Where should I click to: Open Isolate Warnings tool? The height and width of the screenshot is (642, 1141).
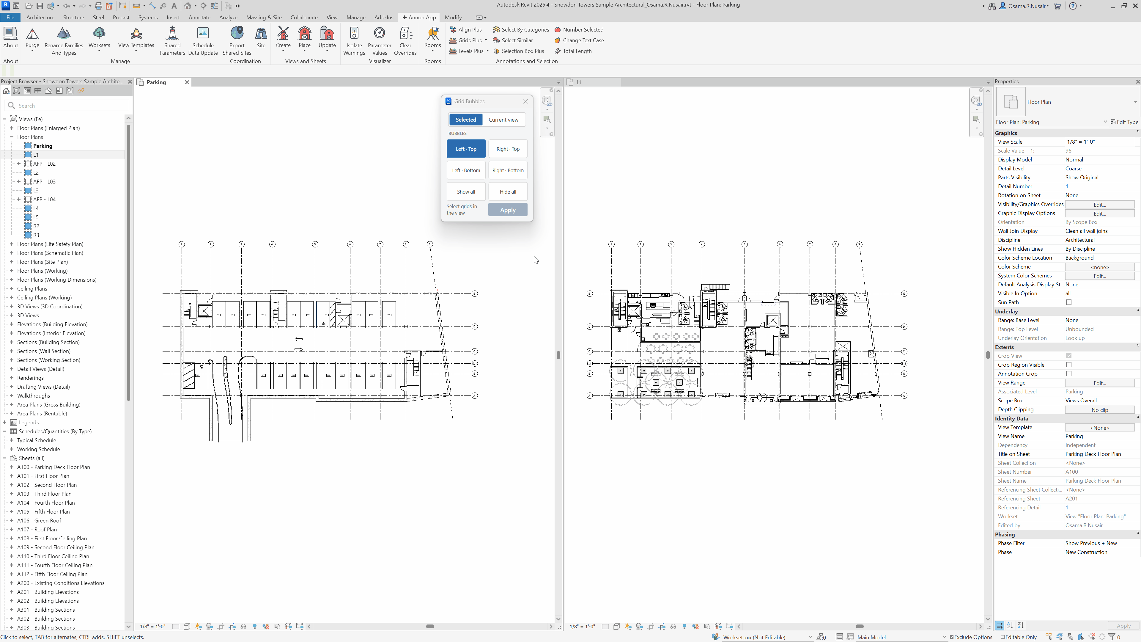(x=354, y=41)
